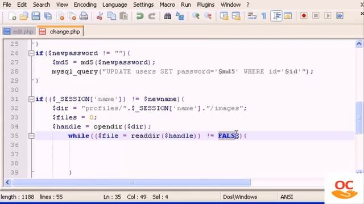Click the length : 1188 status entry
The image size is (364, 204).
point(18,197)
